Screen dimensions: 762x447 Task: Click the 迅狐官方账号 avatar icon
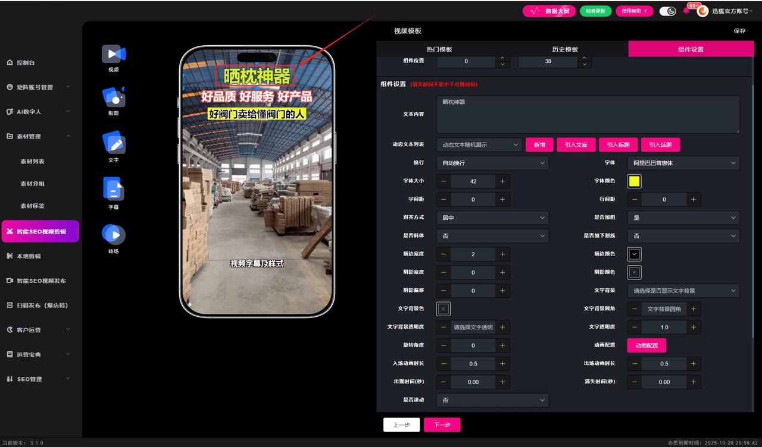[702, 11]
